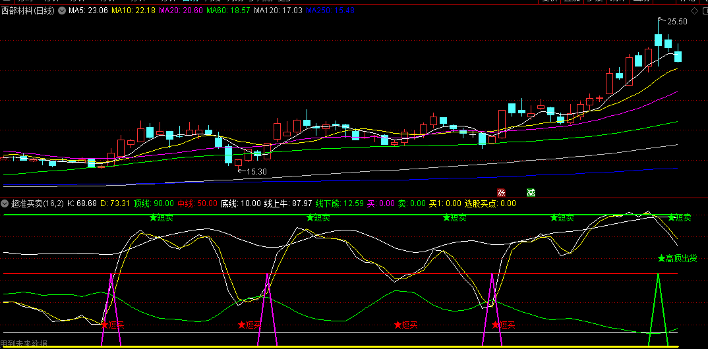Click the 西部材料(日线) chart title

28,11
